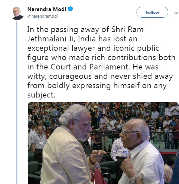The image size is (179, 184).
Task: Click the tweet text about Ram Jethmalani
Action: [101, 62]
